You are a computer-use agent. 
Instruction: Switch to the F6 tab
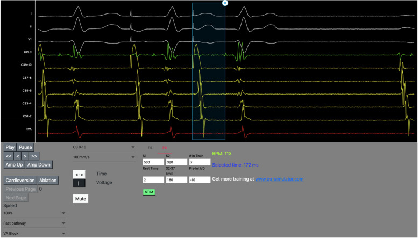pyautogui.click(x=165, y=147)
